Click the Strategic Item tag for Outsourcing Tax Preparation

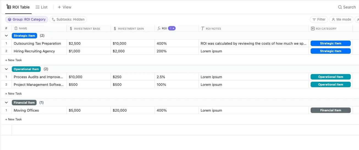pyautogui.click(x=331, y=43)
